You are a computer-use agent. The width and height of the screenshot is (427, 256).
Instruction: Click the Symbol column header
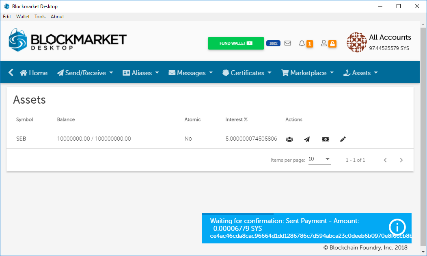pyautogui.click(x=24, y=119)
